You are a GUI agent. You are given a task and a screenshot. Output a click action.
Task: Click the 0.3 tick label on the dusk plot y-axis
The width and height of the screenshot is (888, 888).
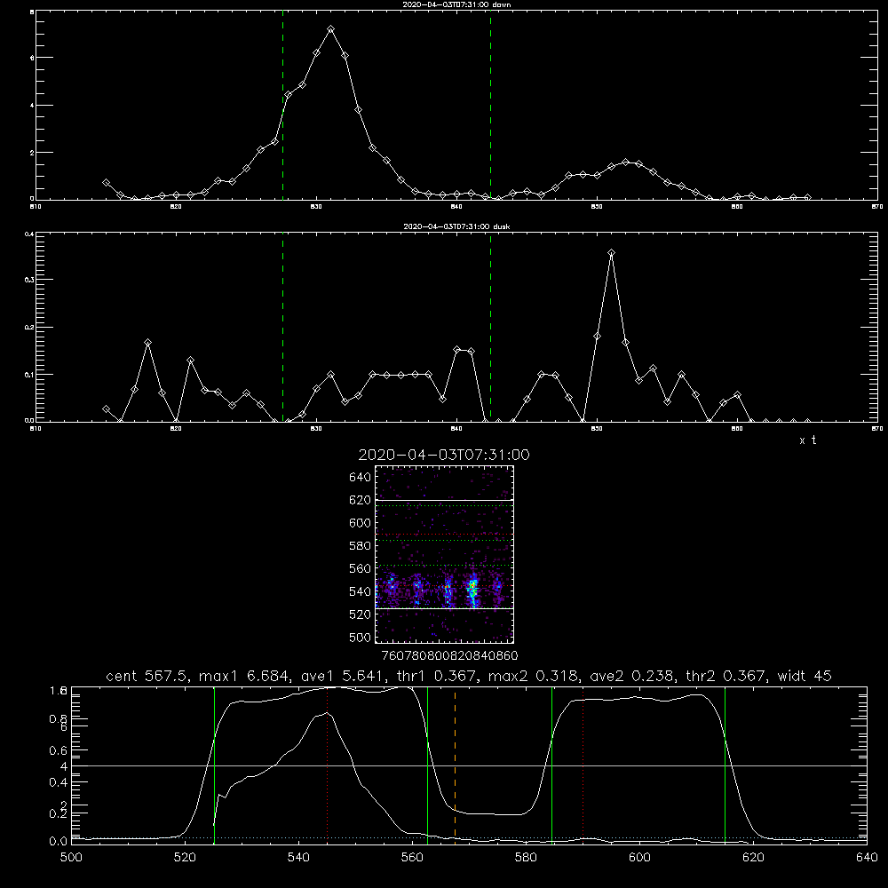[29, 280]
